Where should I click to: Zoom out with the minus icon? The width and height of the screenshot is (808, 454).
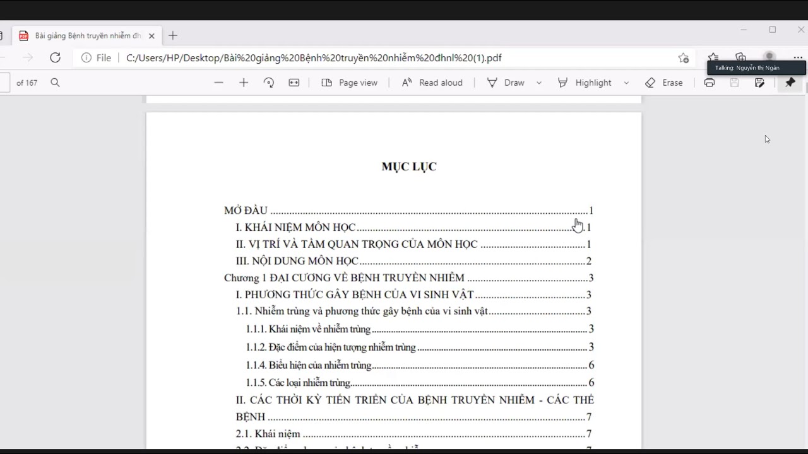[218, 83]
